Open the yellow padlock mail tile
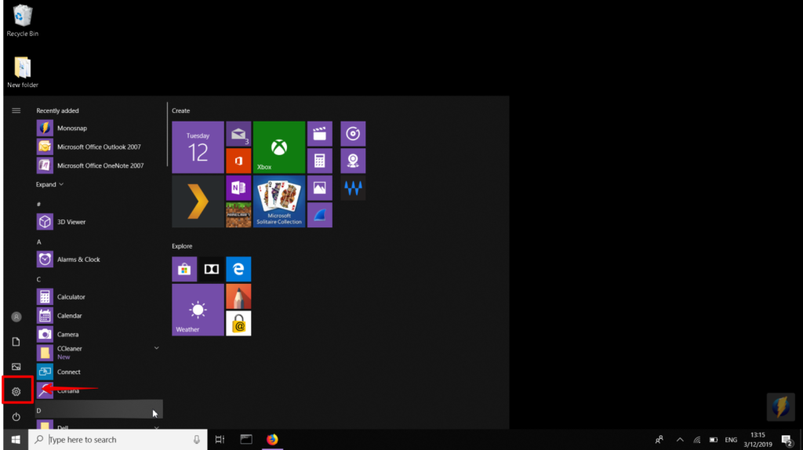The width and height of the screenshot is (803, 450). (238, 324)
